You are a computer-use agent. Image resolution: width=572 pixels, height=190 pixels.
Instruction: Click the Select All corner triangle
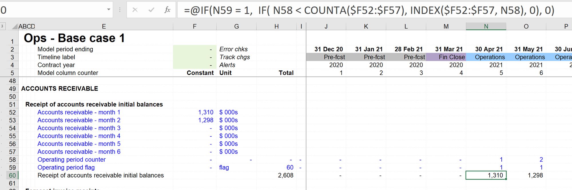tap(15, 26)
